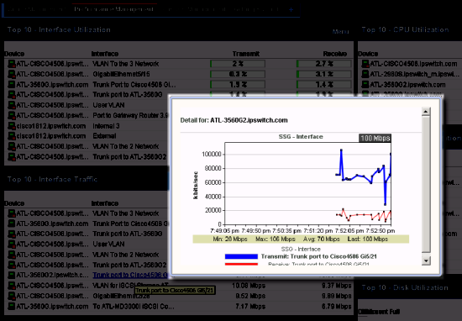
Task: Open ATL-2960S.ipswitch_m device in CPU Utilization
Action: tap(415, 74)
